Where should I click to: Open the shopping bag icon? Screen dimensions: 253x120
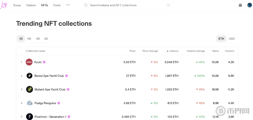[x=240, y=5]
